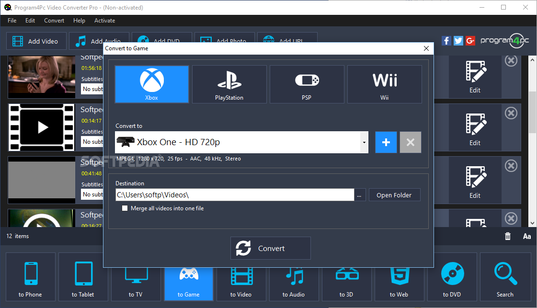537x308 pixels.
Task: Click the program4pc logo
Action: (505, 41)
